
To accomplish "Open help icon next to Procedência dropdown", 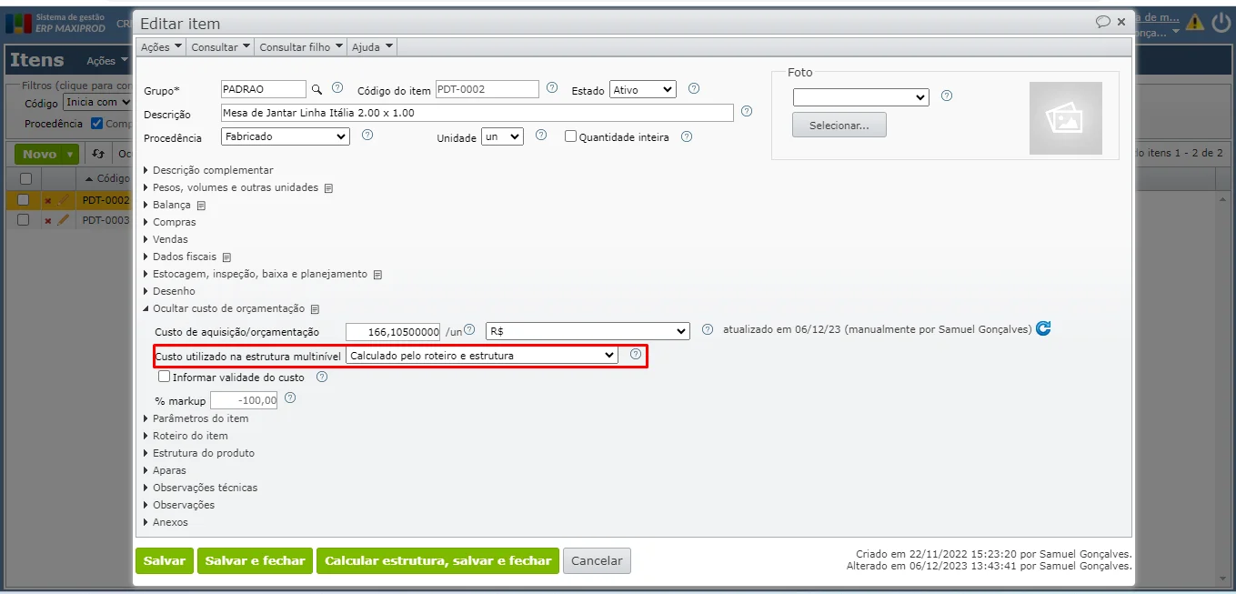I will [367, 135].
